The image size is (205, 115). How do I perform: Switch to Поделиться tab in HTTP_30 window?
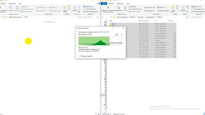120,4
